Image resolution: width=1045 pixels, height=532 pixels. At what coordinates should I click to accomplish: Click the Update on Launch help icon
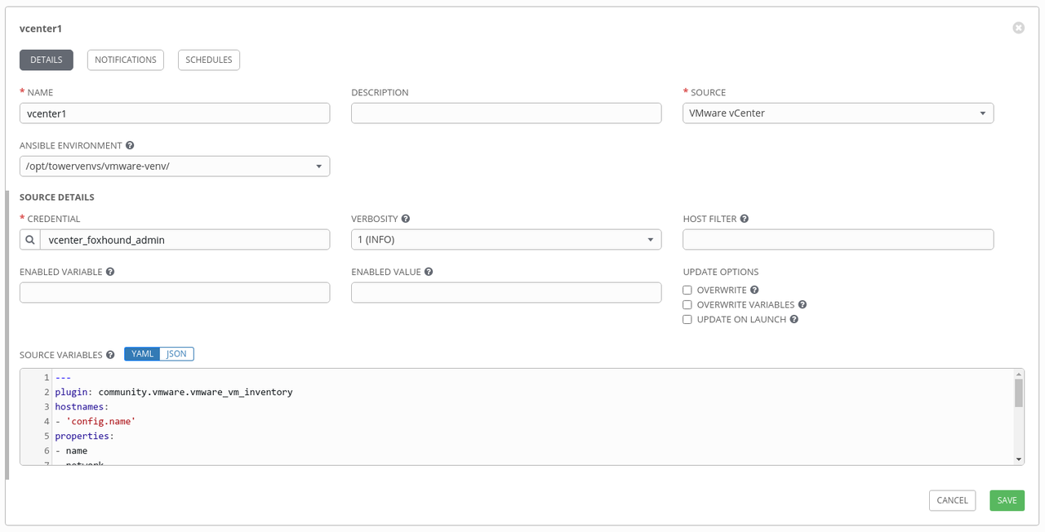click(794, 319)
